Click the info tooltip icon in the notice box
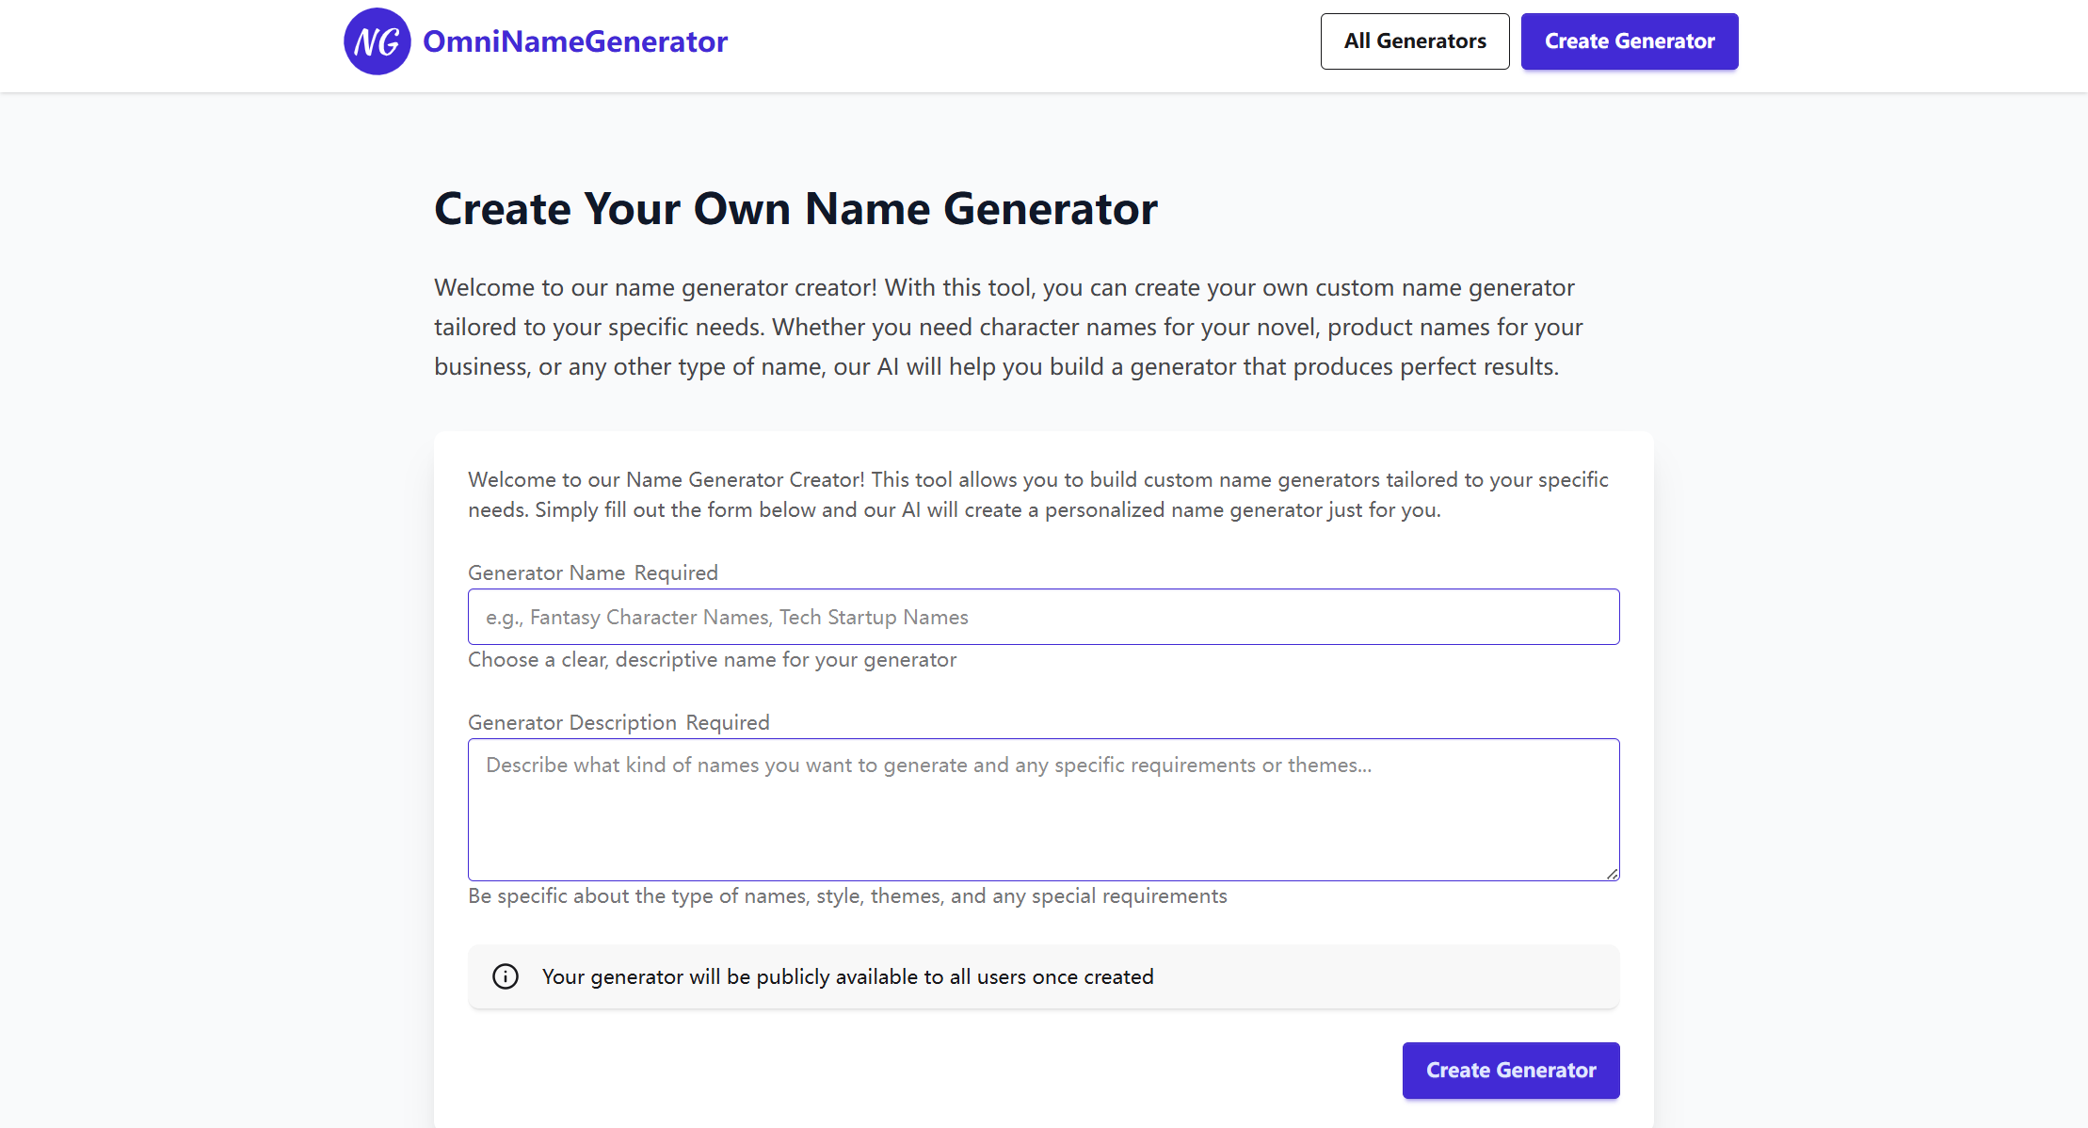The image size is (2088, 1128). pyautogui.click(x=506, y=976)
